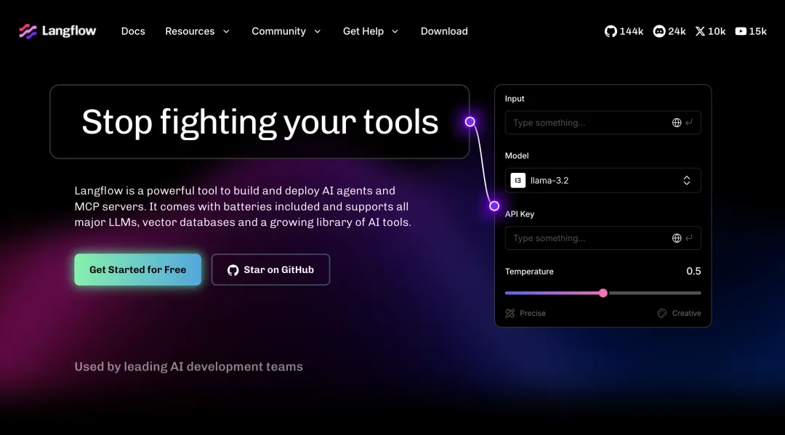Click globe icon in the Input field
Viewport: 785px width, 435px height.
pyautogui.click(x=677, y=123)
